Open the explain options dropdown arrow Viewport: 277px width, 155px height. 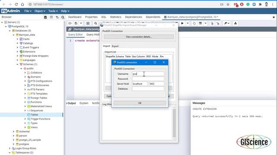[206, 23]
